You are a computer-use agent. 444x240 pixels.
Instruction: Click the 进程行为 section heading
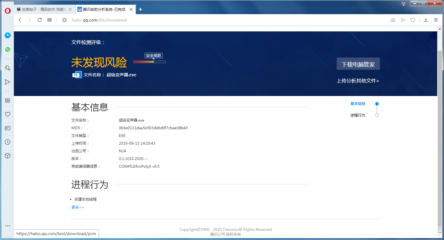[90, 184]
